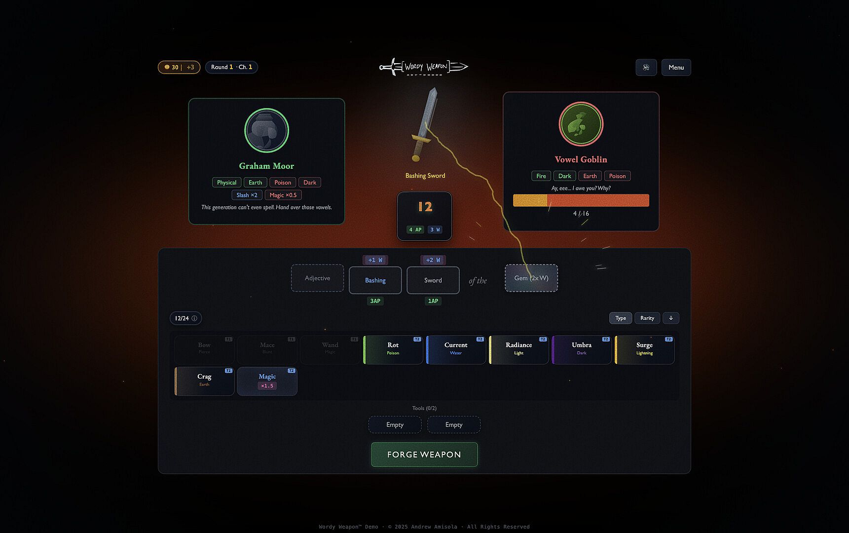Remove the Bashing word from its slot
This screenshot has height=533, width=849.
click(x=375, y=280)
